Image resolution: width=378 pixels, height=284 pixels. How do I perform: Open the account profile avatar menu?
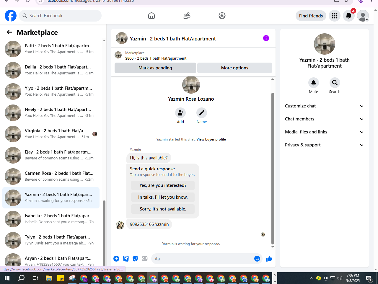[x=363, y=16]
